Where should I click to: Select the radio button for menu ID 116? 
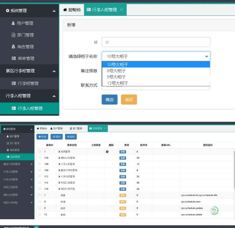tap(39, 189)
